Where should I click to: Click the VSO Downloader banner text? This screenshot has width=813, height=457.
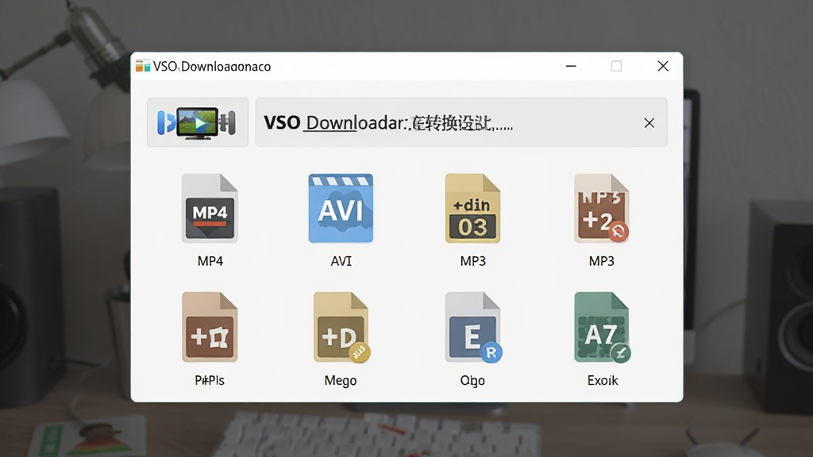pos(387,123)
